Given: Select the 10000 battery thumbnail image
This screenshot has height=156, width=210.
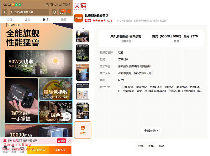Looking at the screenshot, I should click(x=83, y=71).
